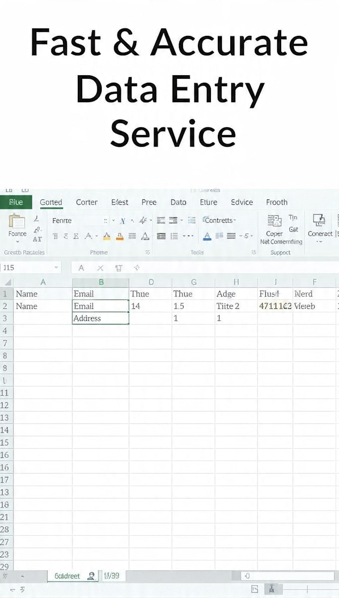Viewport: 339px width, 598px height.
Task: Click the X cancel icon in formula bar
Action: click(x=100, y=268)
